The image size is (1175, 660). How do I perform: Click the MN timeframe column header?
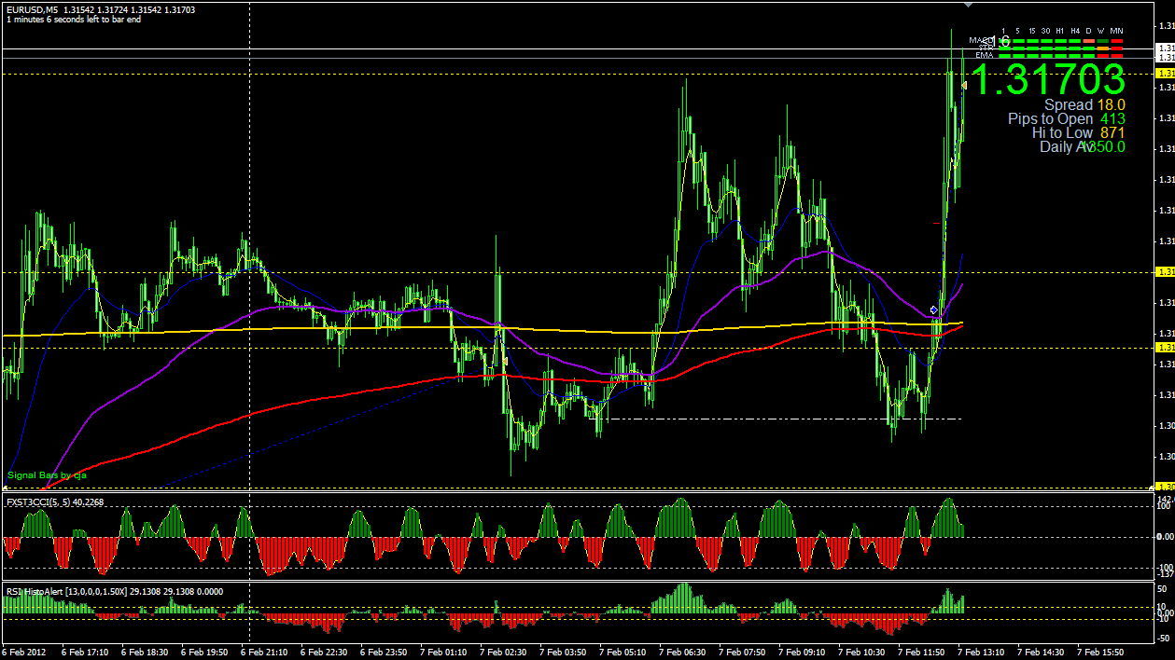point(1116,31)
